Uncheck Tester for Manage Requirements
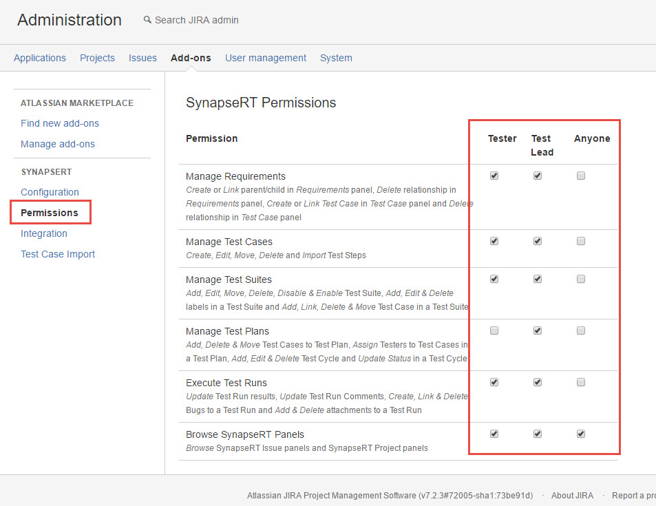Image resolution: width=656 pixels, height=506 pixels. click(x=494, y=176)
